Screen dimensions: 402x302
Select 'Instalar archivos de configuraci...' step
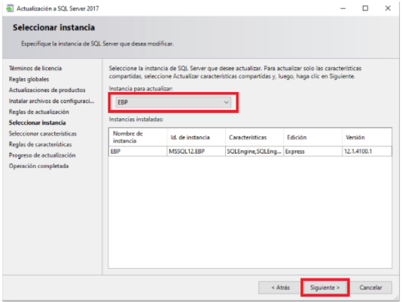pos(51,101)
